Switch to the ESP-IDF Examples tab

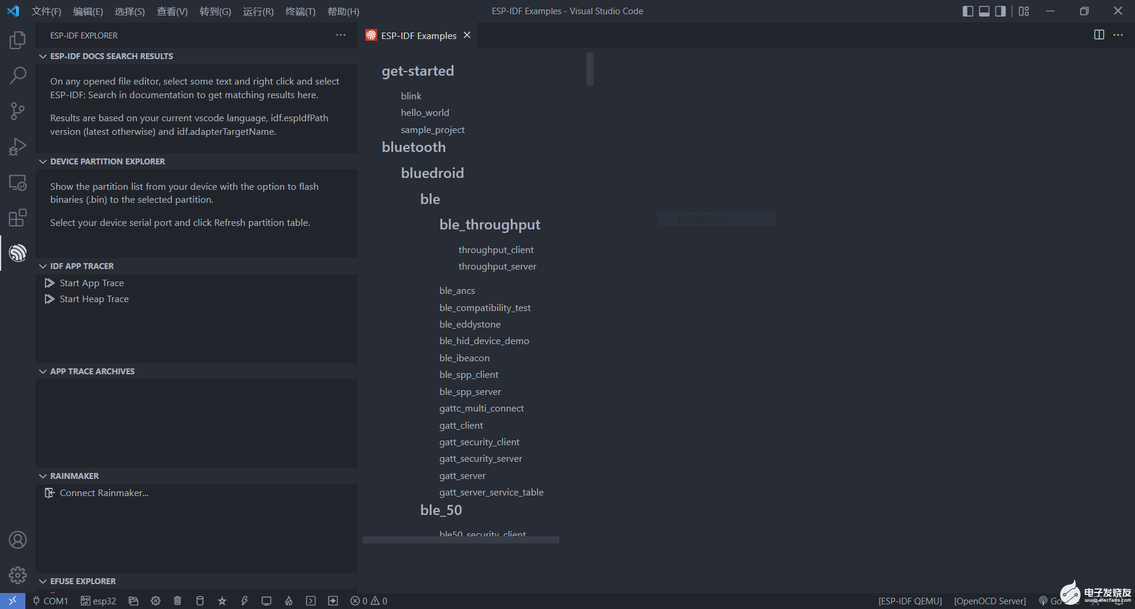(419, 35)
